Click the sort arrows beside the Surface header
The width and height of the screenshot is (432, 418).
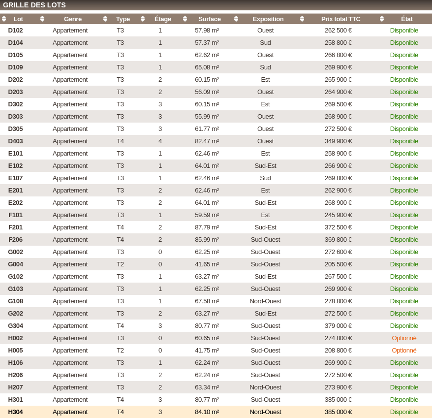(185, 19)
